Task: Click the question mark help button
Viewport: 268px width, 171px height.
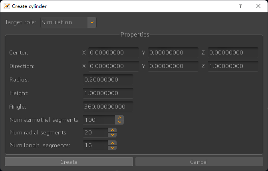Action: (240, 6)
